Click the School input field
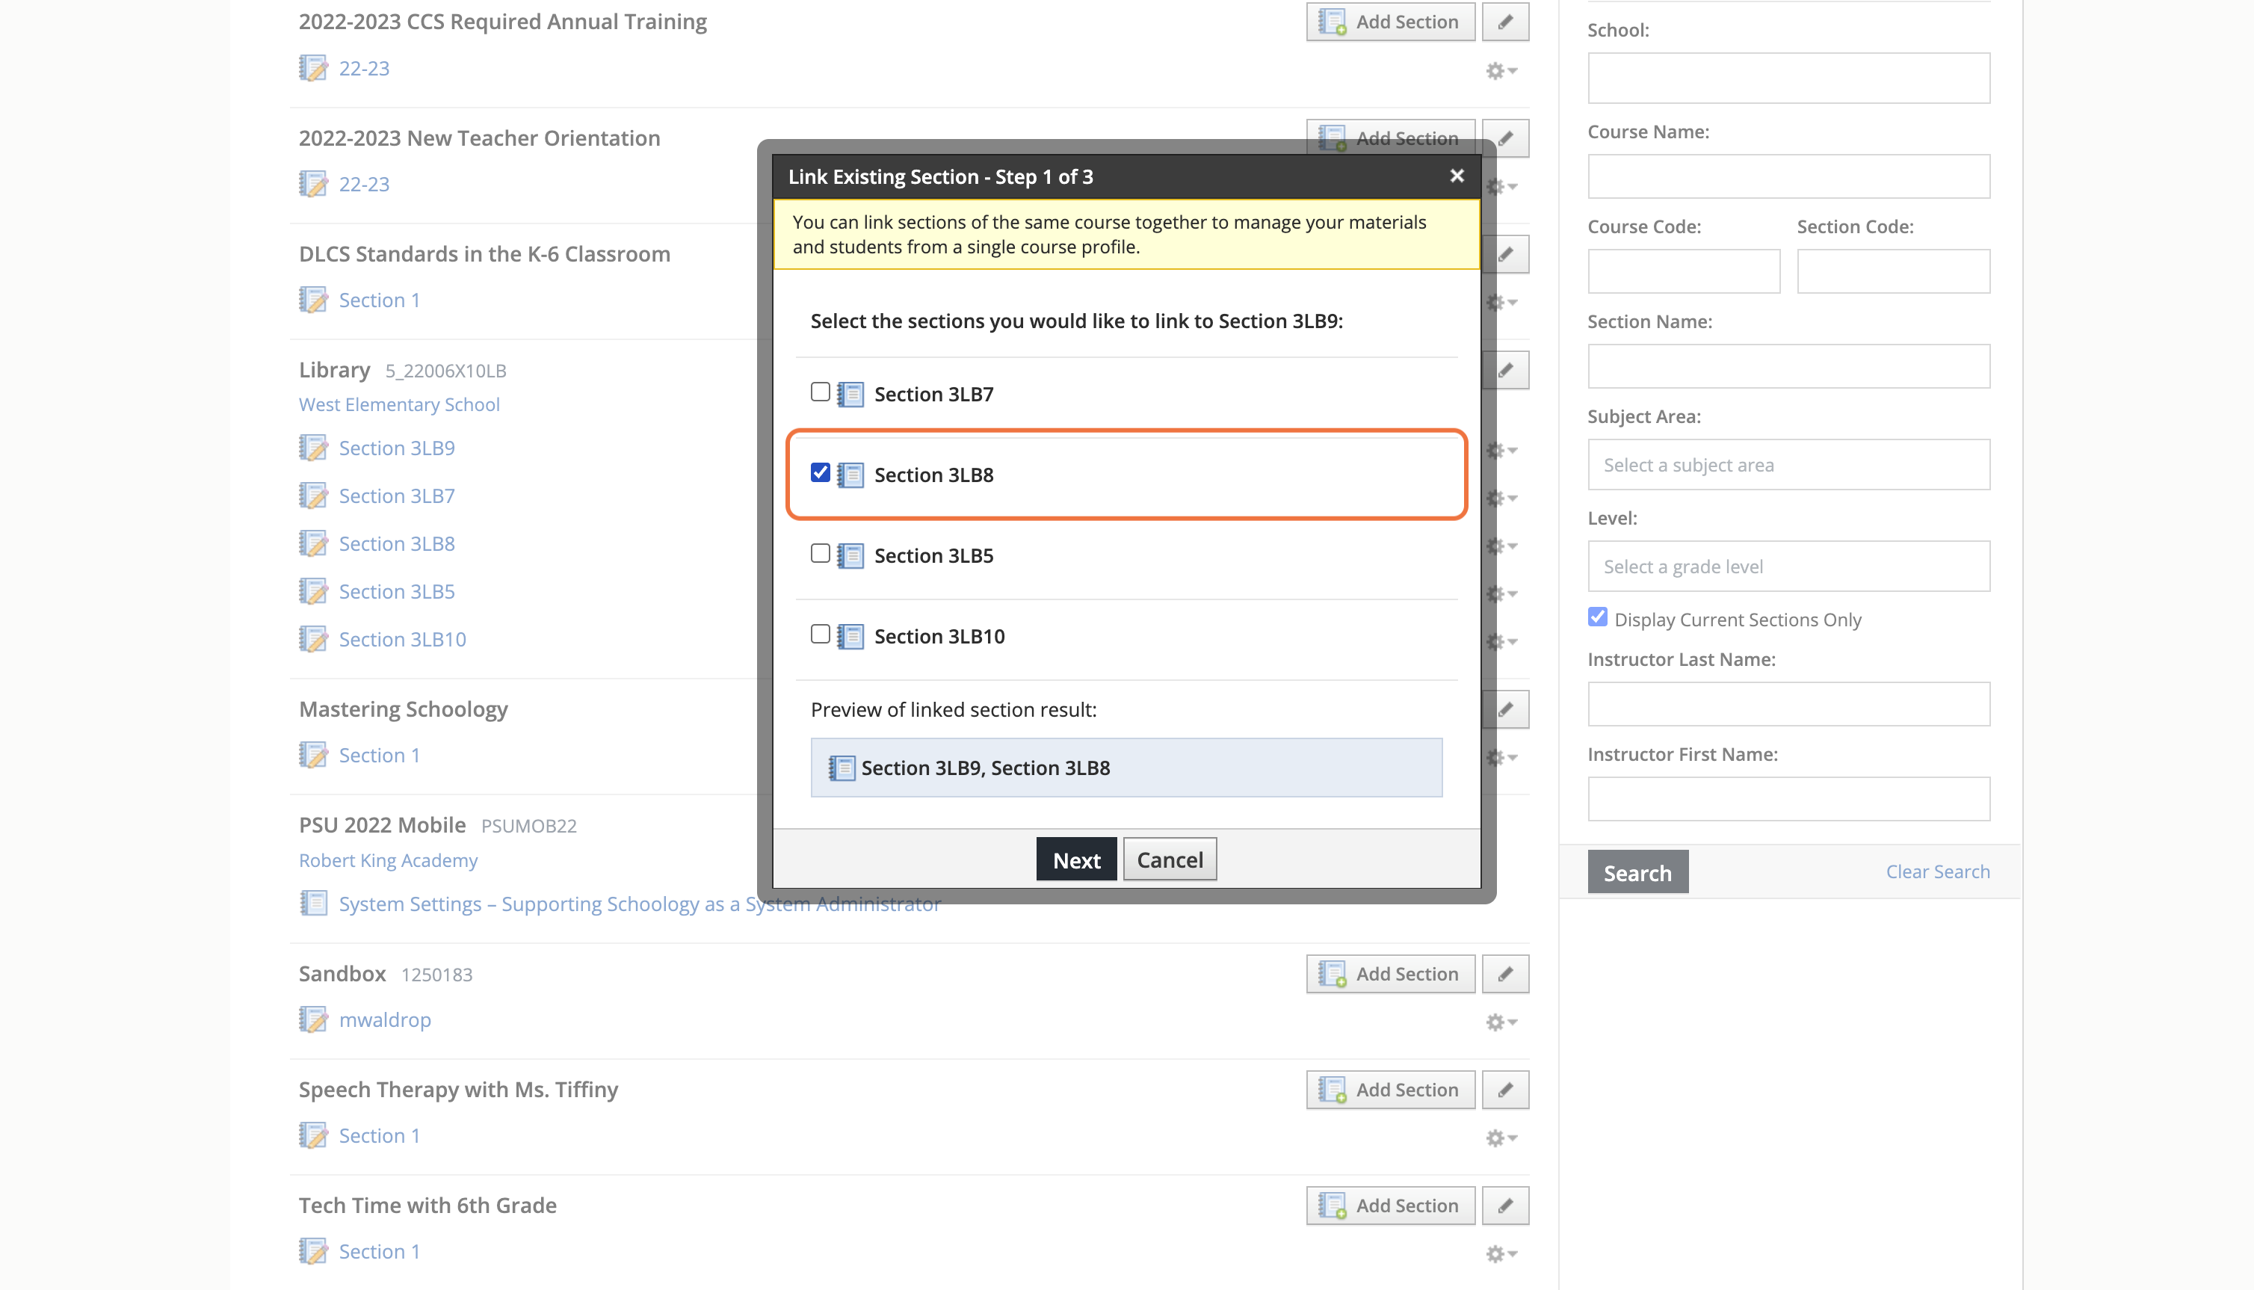2254x1290 pixels. point(1788,78)
